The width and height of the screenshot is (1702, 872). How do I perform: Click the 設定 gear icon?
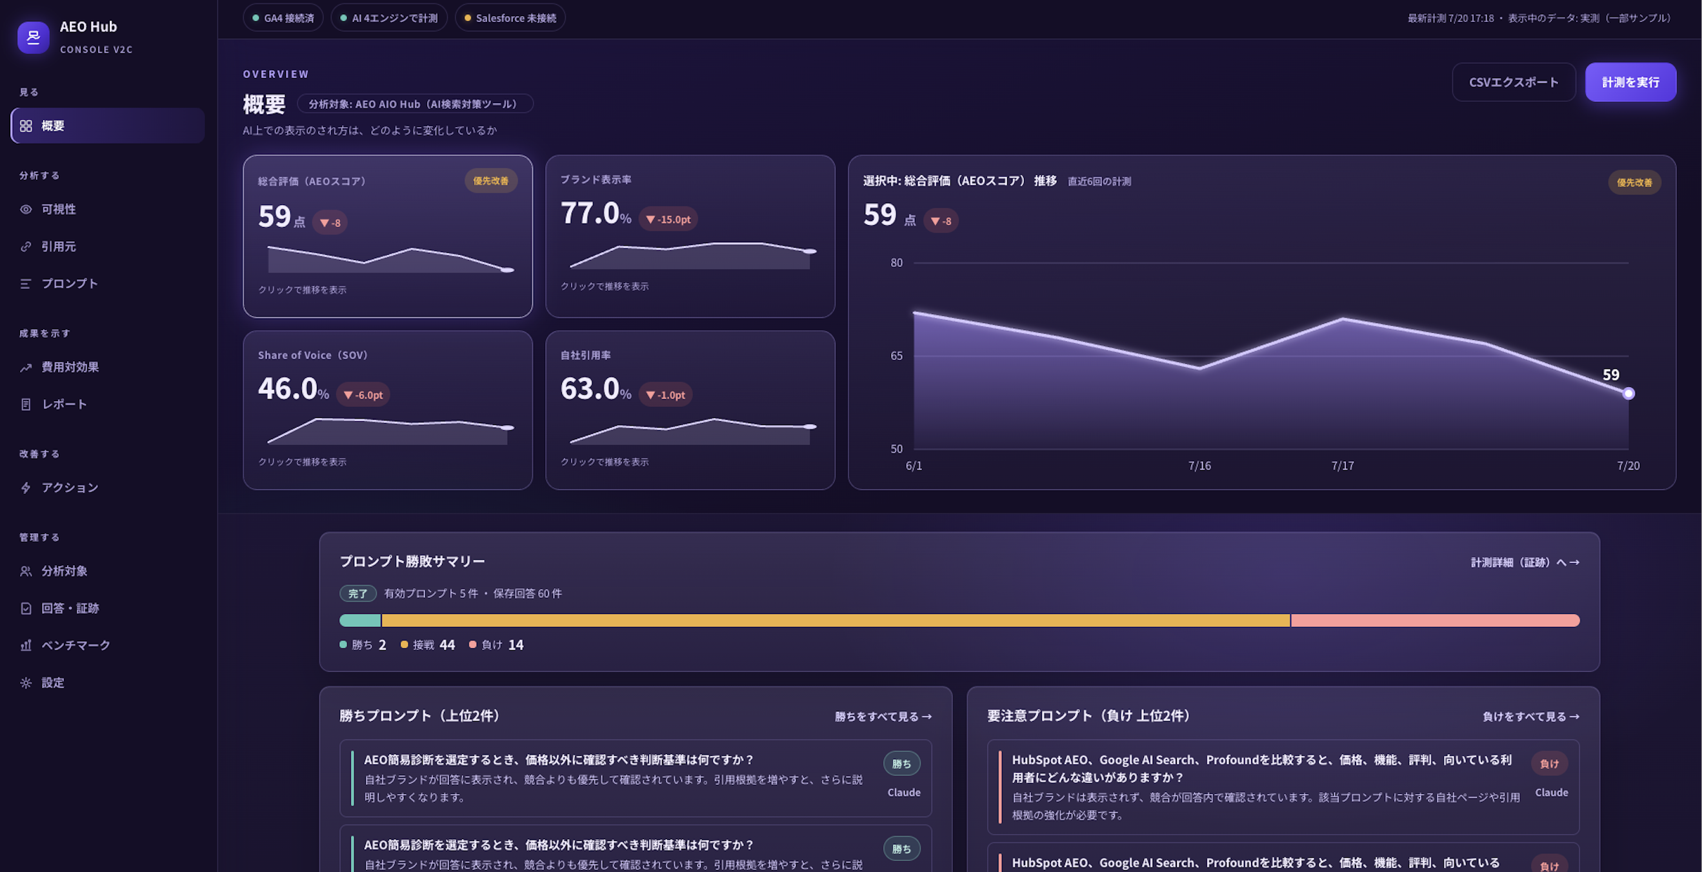point(26,683)
